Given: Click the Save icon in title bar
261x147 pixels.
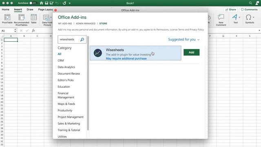Looking at the screenshot, I should pyautogui.click(x=46, y=3).
